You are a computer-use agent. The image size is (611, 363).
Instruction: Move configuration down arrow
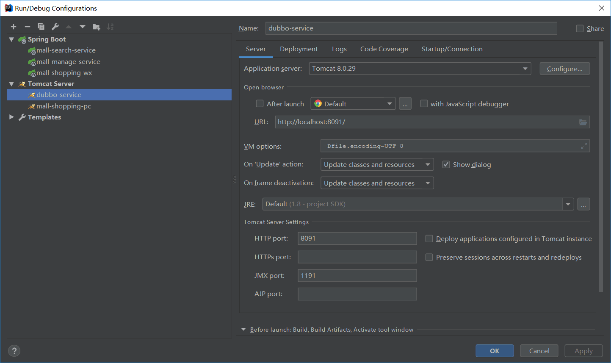tap(83, 27)
